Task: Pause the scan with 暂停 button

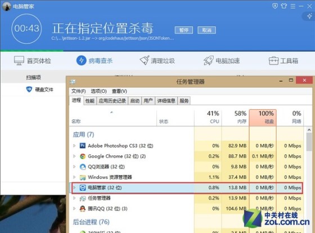Action: coord(184,30)
